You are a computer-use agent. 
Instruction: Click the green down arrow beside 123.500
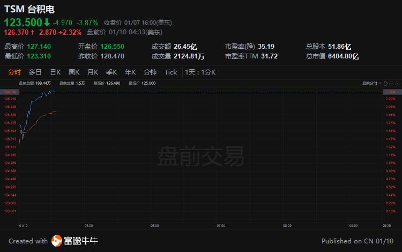[x=47, y=23]
